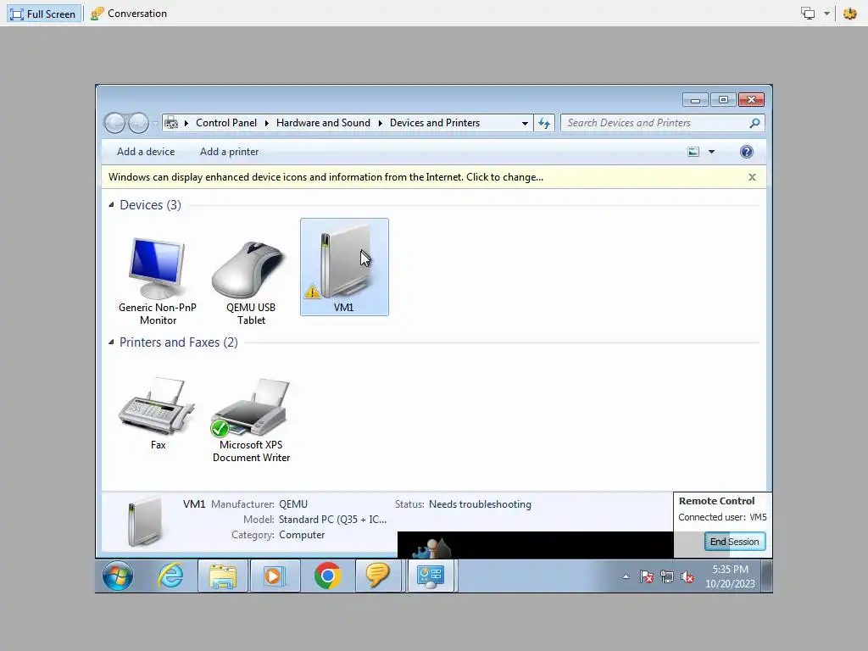Switch to Control Panel taskbar button
868x651 pixels.
pos(431,576)
